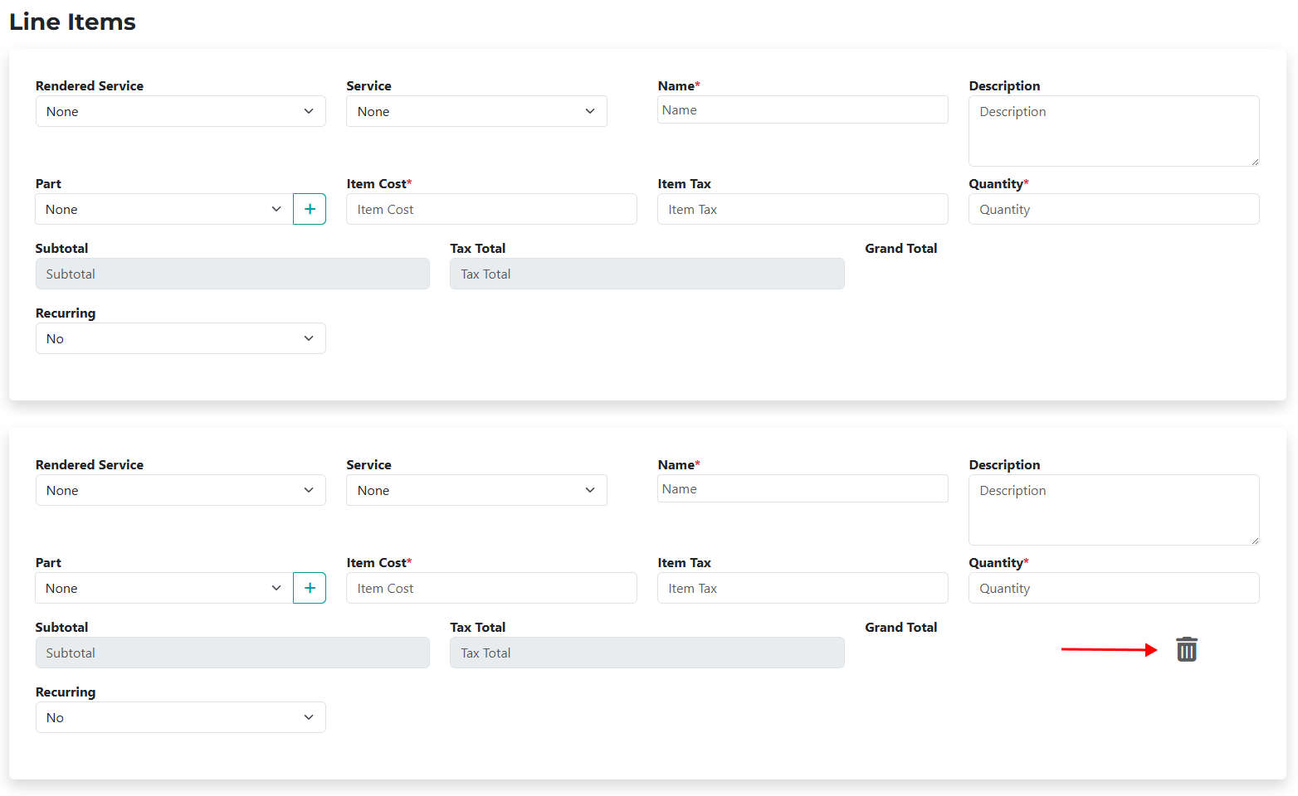Image resolution: width=1298 pixels, height=796 pixels.
Task: Click the first Item Tax field
Action: click(x=802, y=209)
